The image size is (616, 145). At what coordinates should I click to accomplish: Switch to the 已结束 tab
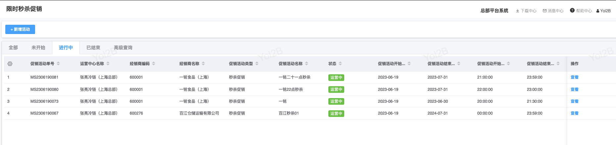tap(93, 48)
